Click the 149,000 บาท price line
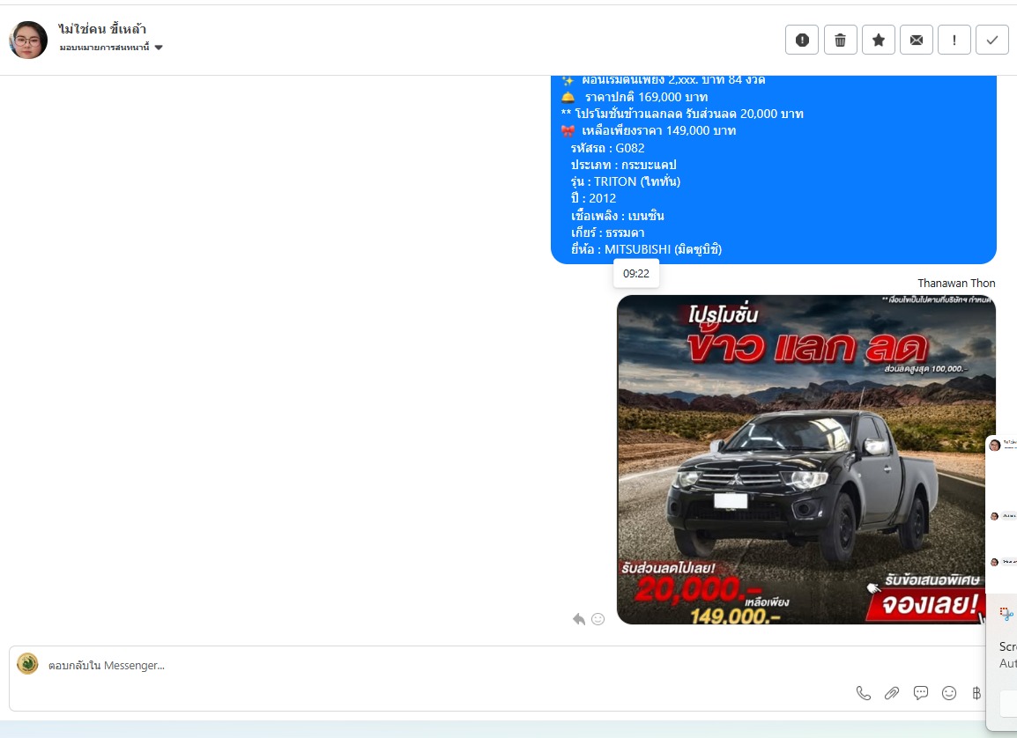The width and height of the screenshot is (1017, 738). click(x=649, y=131)
